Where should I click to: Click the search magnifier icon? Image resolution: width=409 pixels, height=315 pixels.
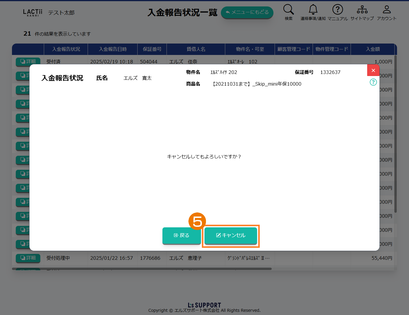(x=288, y=10)
